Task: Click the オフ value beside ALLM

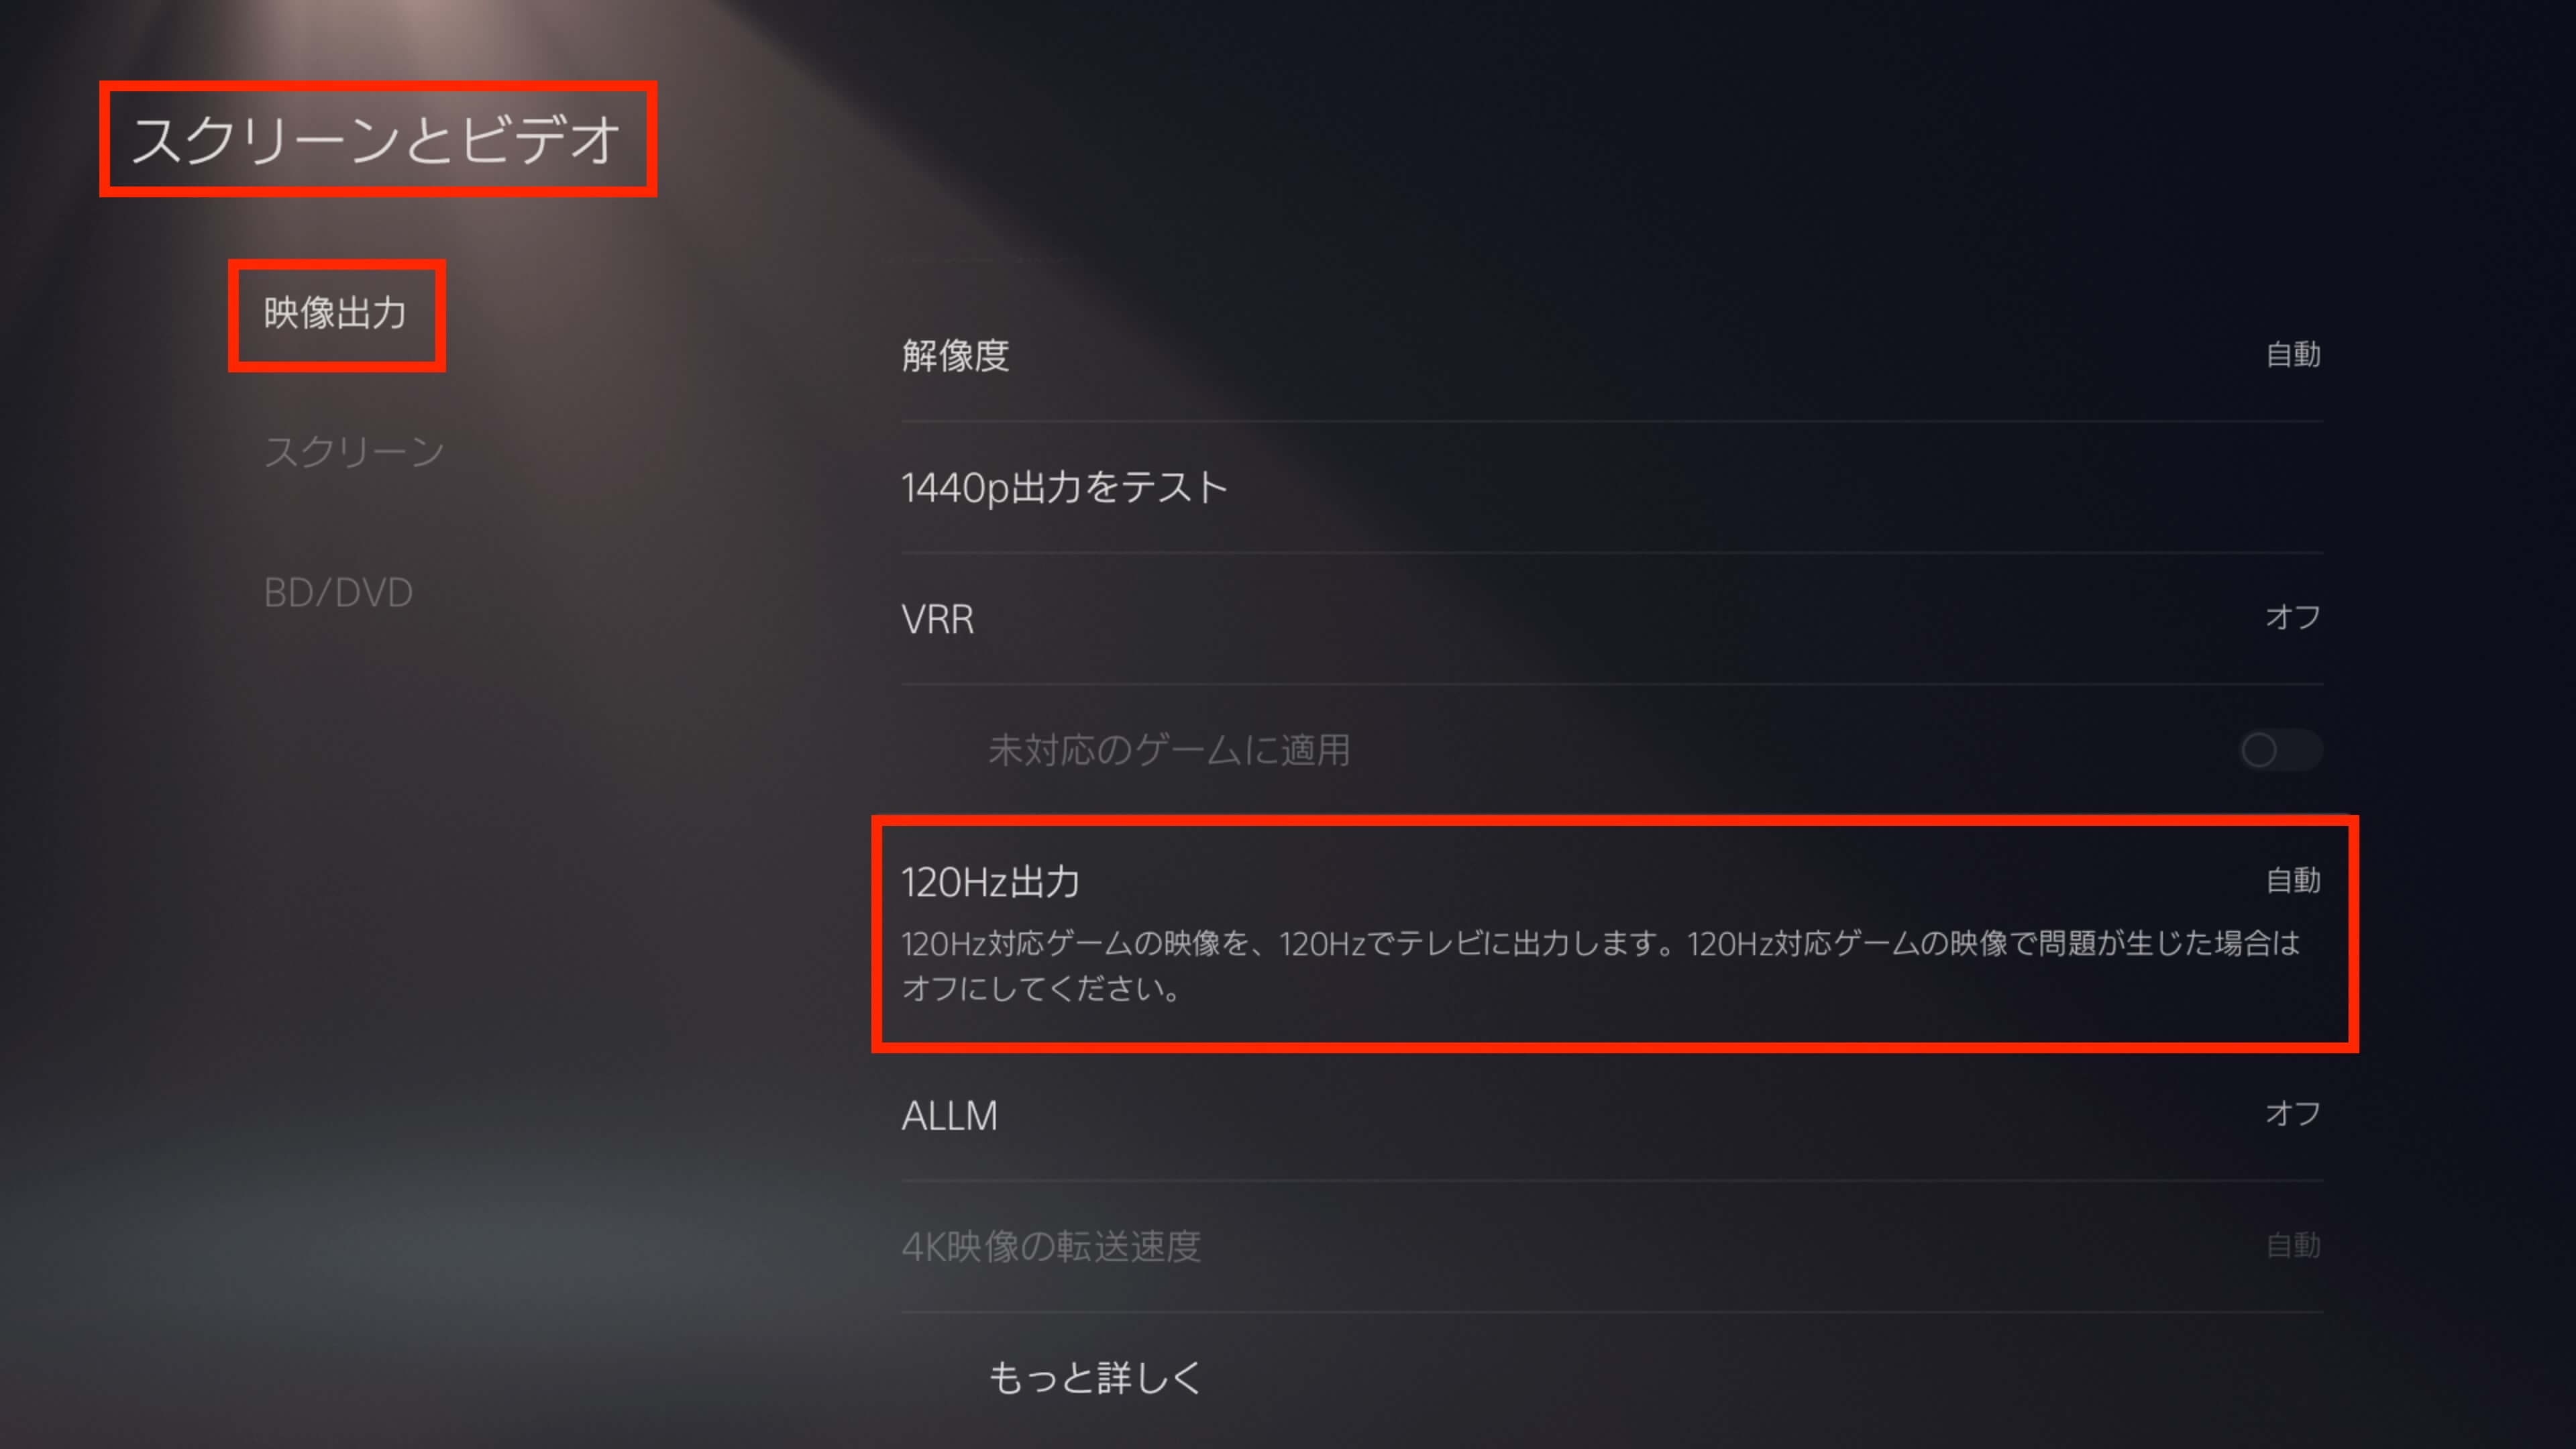Action: coord(2293,1113)
